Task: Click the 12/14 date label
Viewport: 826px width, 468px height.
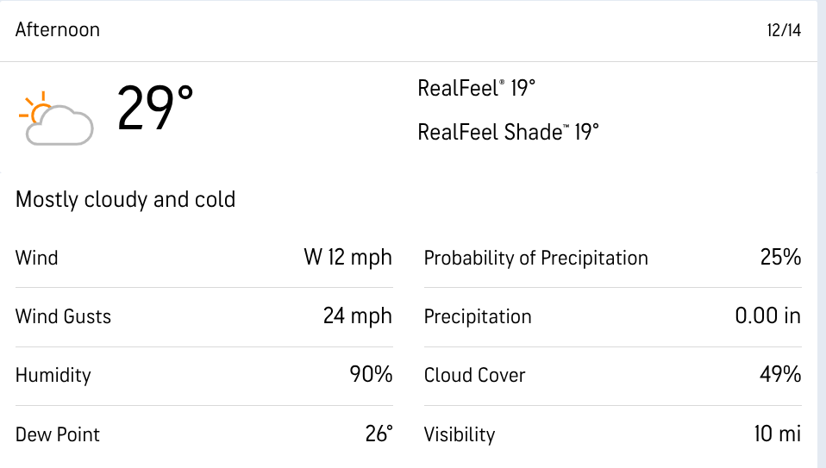Action: (x=783, y=30)
